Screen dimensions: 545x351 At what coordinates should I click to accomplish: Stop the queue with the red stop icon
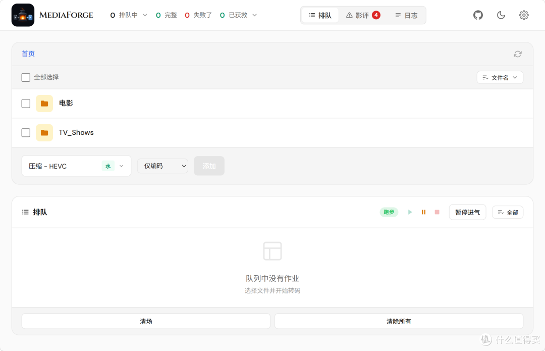click(437, 212)
